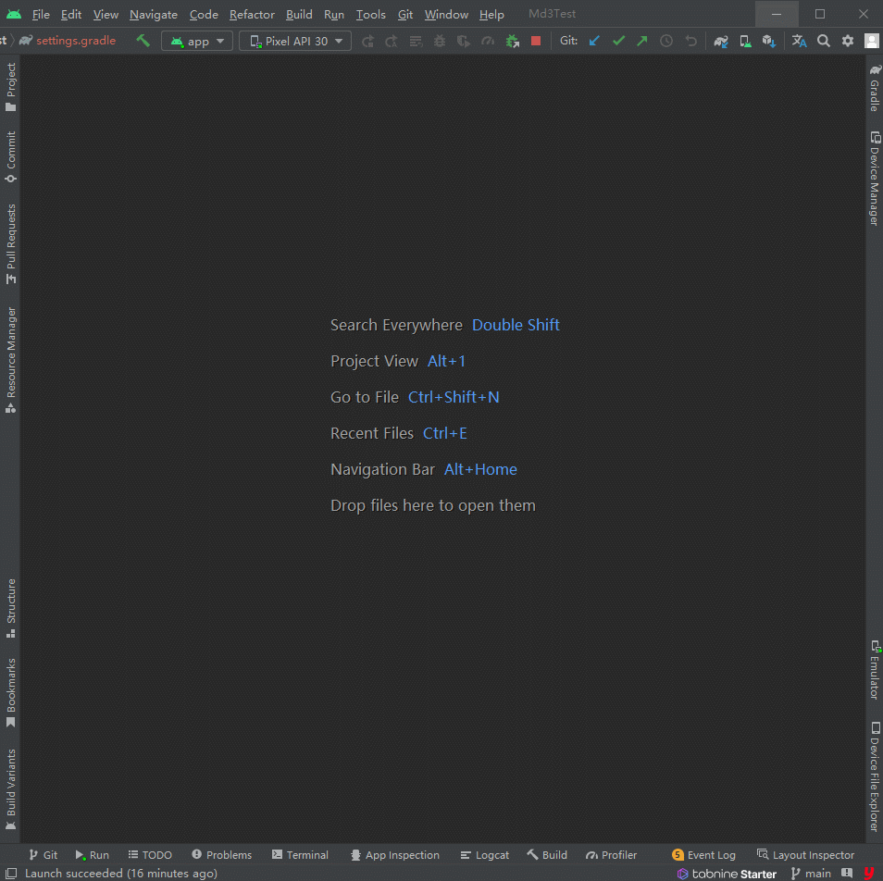The width and height of the screenshot is (883, 881).
Task: Click the hammer Make Project icon
Action: pos(143,41)
